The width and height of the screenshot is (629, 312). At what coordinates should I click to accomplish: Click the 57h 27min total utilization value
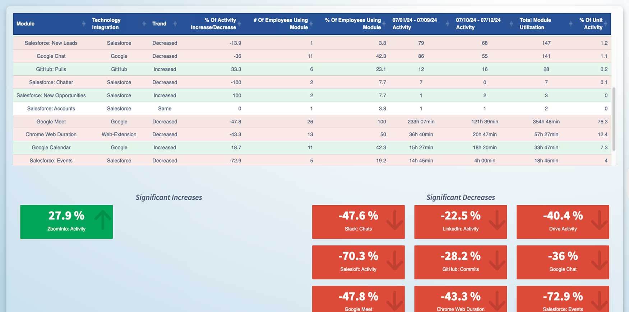pyautogui.click(x=546, y=134)
